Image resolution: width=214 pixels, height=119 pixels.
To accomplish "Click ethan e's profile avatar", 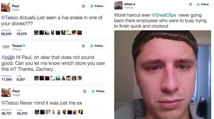I will point(118,5).
